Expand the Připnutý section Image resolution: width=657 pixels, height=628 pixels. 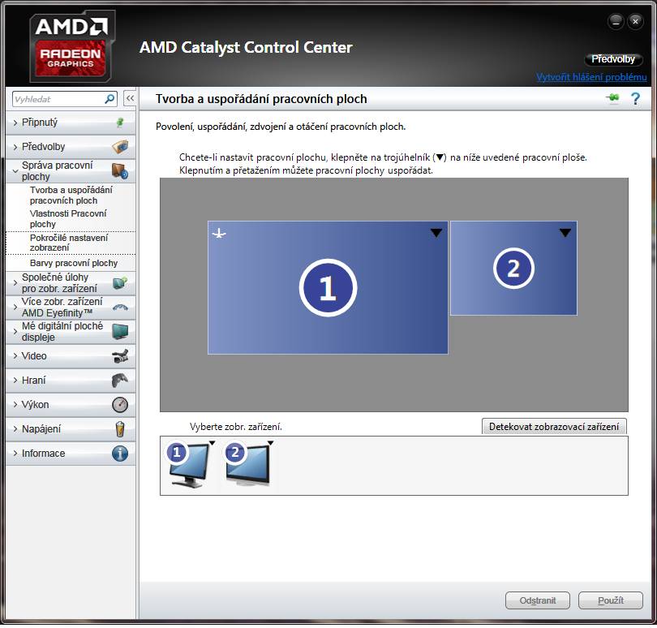[15, 123]
